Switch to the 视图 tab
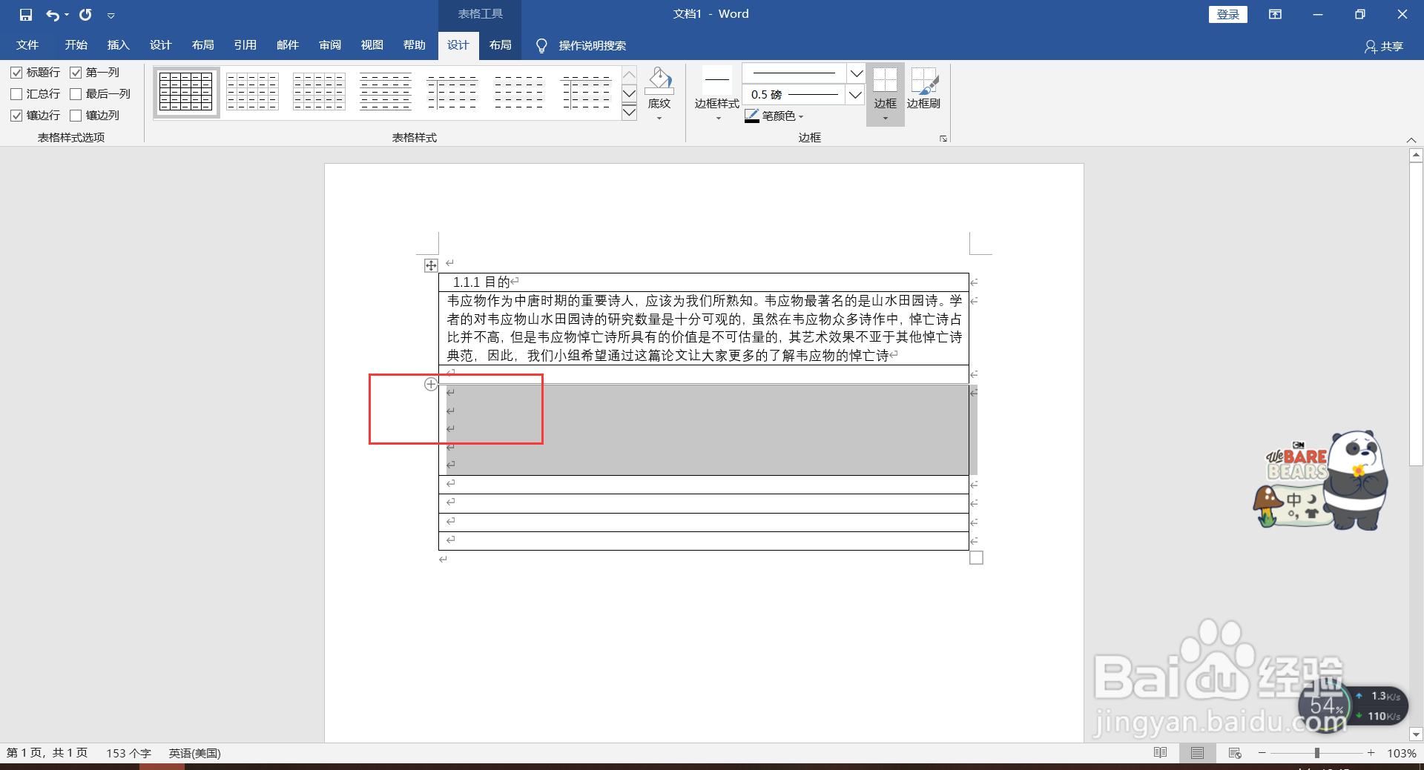The width and height of the screenshot is (1424, 770). coord(372,45)
